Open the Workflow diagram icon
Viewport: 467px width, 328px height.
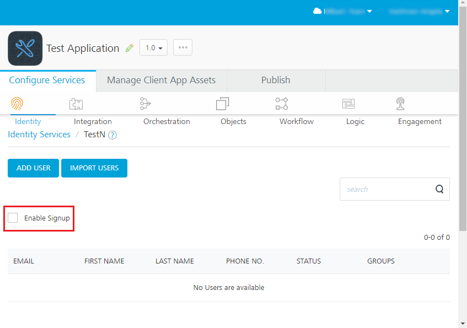pos(282,104)
